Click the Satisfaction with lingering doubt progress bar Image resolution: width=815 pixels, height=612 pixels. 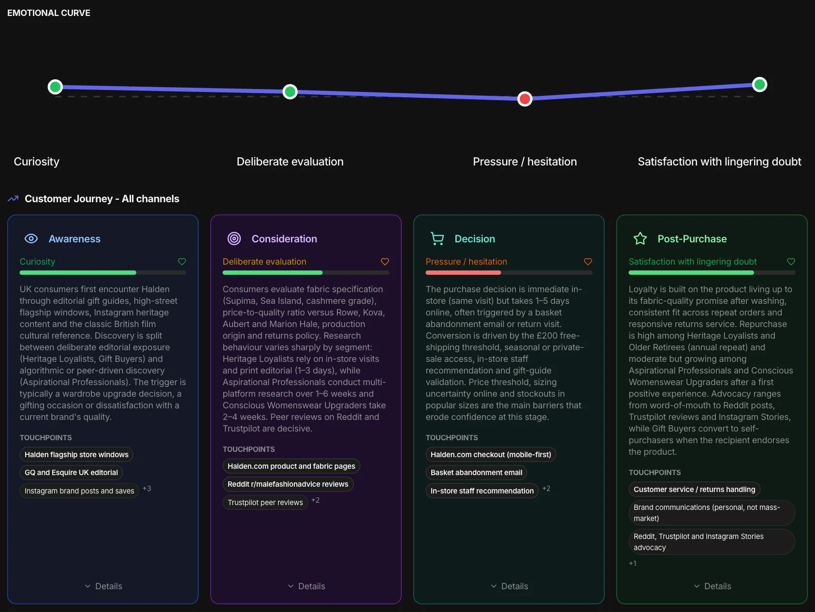712,273
